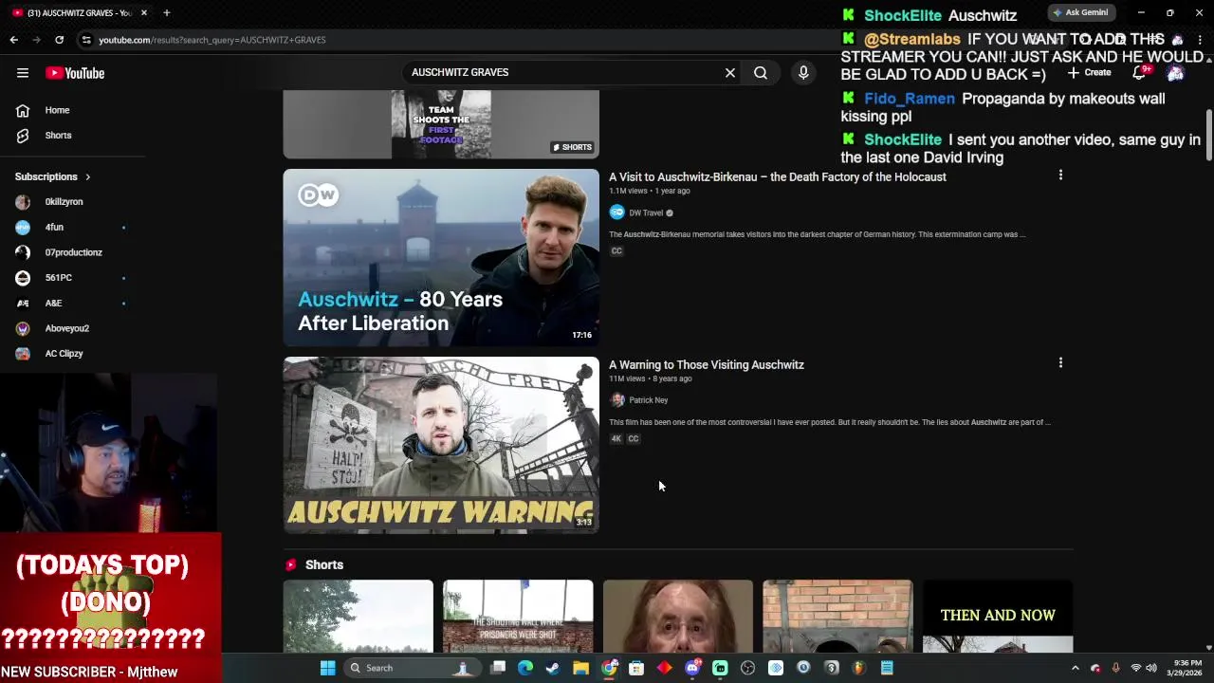Screen dimensions: 1214x683
Task: Expand the Subscriptions section chevron
Action: coord(87,176)
